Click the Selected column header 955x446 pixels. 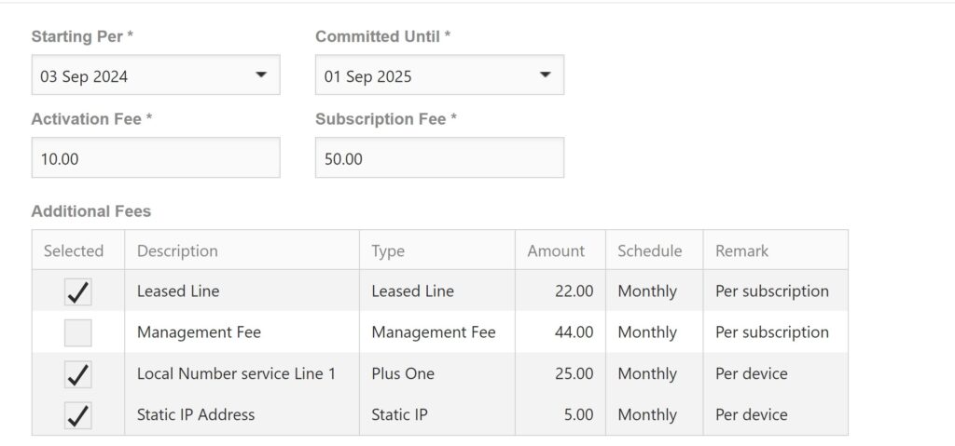(x=74, y=250)
